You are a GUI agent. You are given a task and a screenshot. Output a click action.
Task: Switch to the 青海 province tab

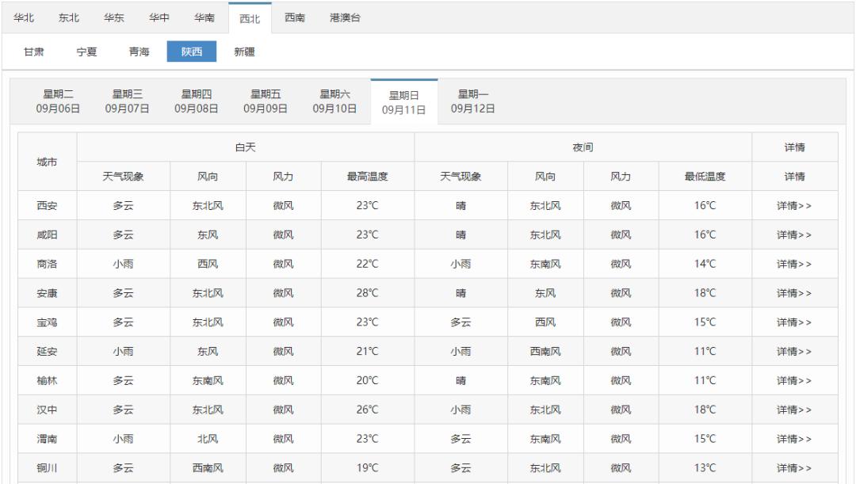coord(139,52)
